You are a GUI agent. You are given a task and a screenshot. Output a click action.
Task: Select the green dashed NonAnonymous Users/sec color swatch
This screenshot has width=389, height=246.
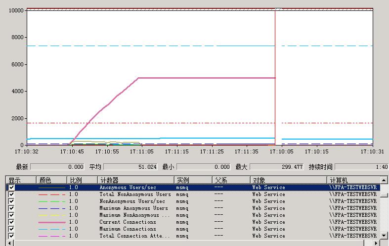(51, 201)
